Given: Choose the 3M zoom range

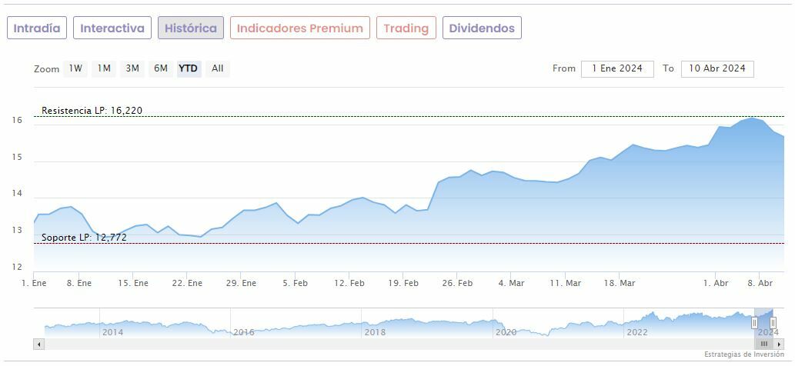Looking at the screenshot, I should [132, 68].
